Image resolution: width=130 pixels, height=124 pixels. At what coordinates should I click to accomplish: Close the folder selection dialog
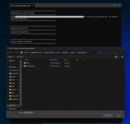pyautogui.click(x=123, y=48)
